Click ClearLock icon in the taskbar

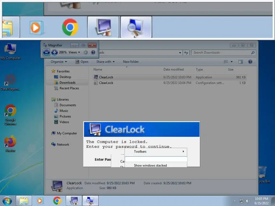click(x=74, y=201)
